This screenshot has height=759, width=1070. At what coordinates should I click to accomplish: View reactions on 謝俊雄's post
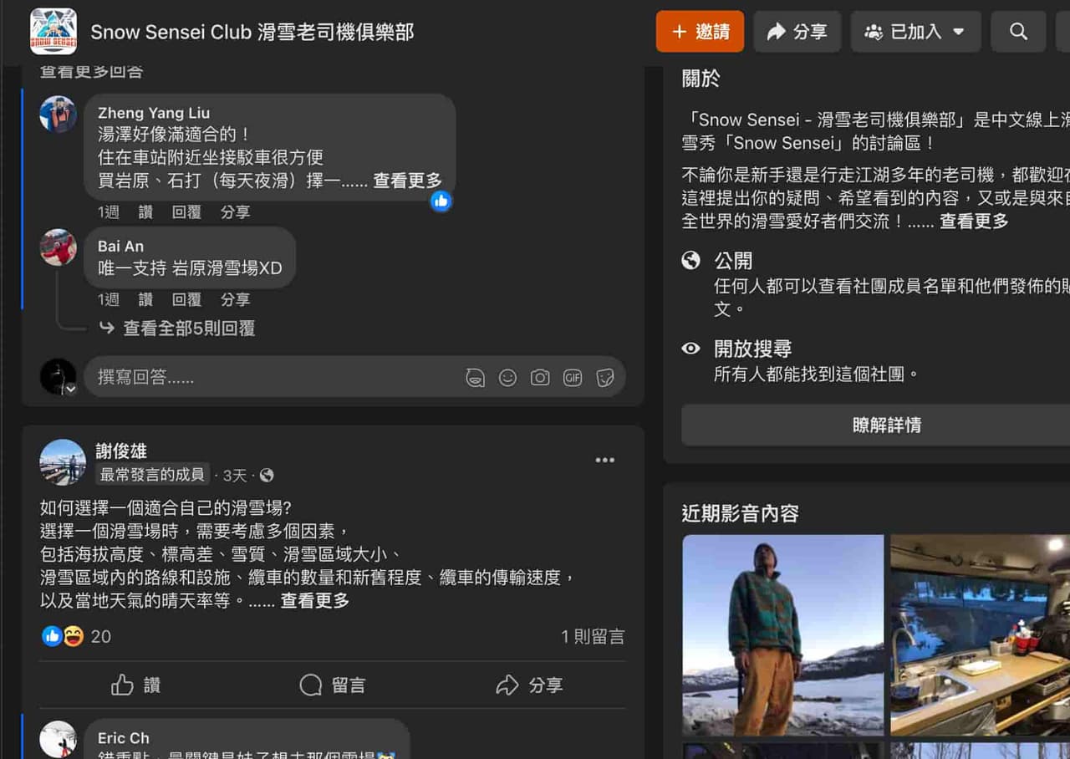point(63,636)
